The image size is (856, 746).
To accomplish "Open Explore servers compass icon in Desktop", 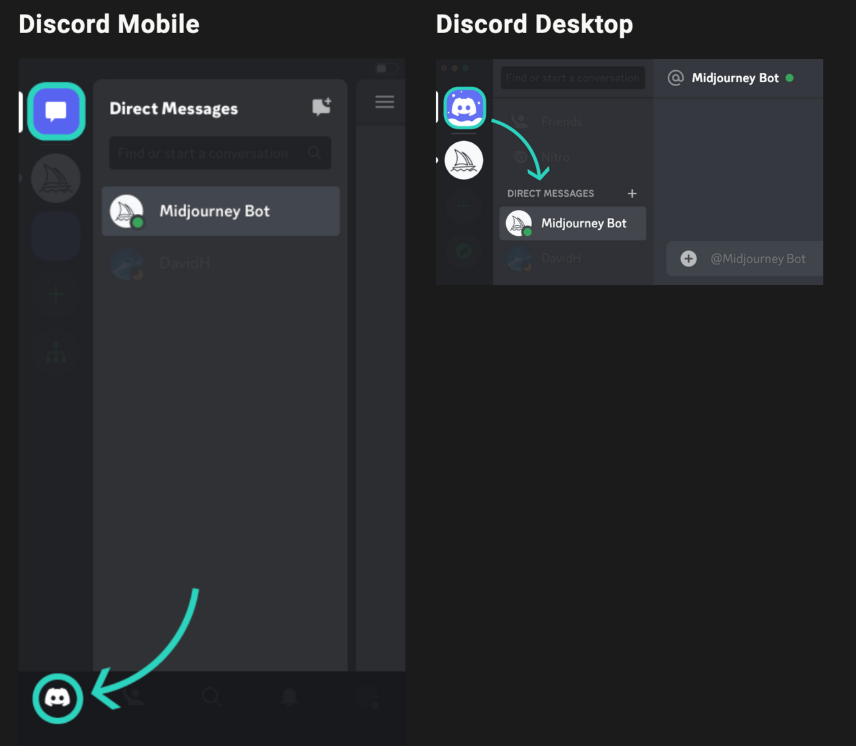I will [464, 251].
